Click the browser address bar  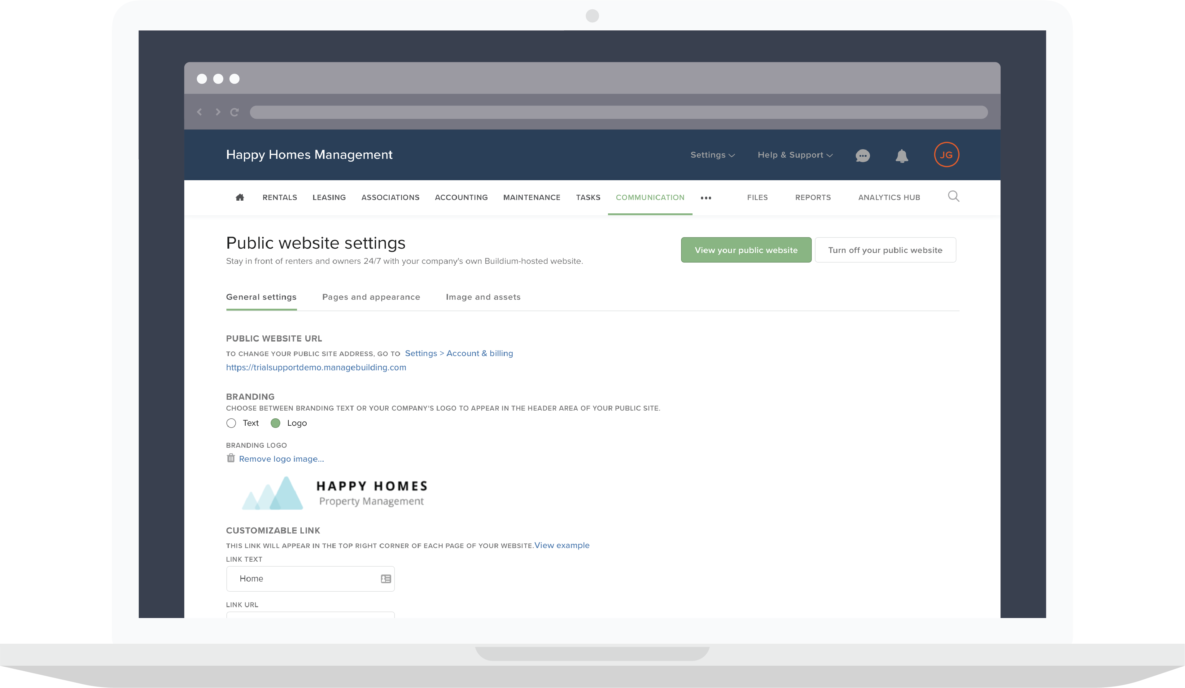click(619, 112)
